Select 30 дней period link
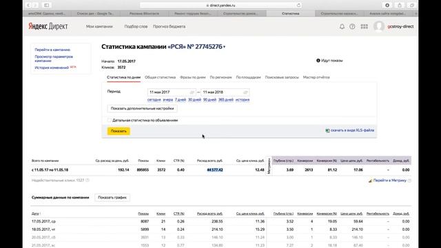The height and width of the screenshot is (248, 441). click(194, 100)
